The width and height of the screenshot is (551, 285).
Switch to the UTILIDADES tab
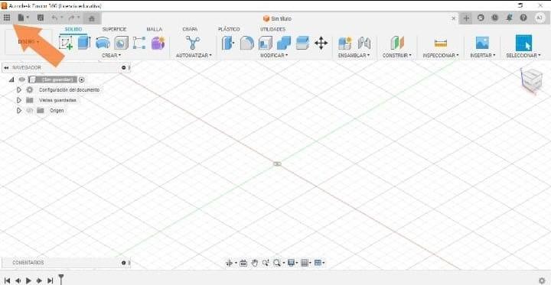coord(272,30)
